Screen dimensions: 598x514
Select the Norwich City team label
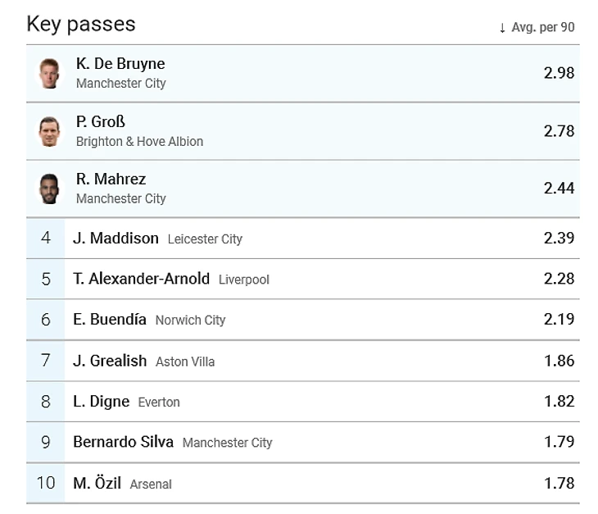(190, 321)
